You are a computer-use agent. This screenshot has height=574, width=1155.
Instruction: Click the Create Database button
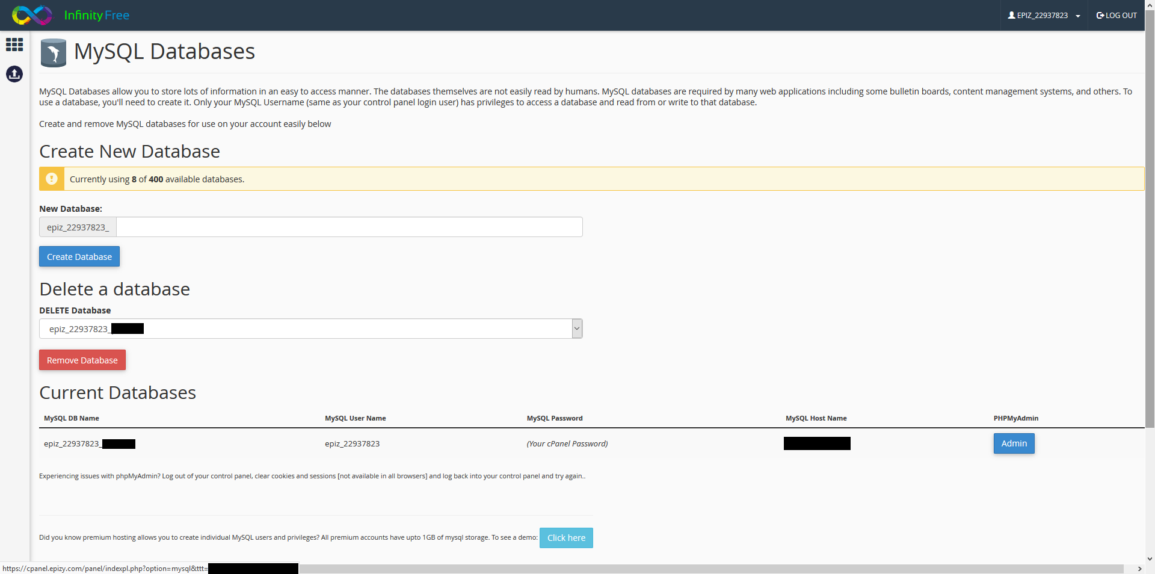pyautogui.click(x=79, y=256)
